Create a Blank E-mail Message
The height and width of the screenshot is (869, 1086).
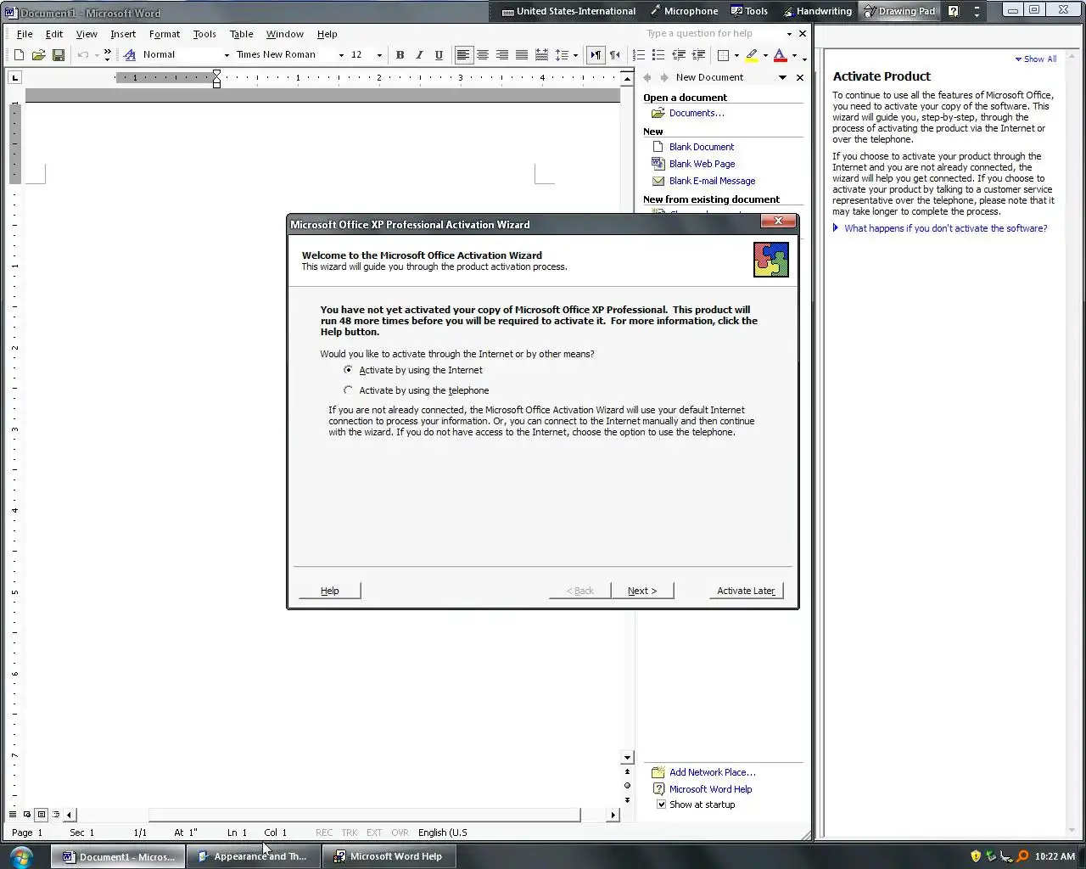pos(712,181)
